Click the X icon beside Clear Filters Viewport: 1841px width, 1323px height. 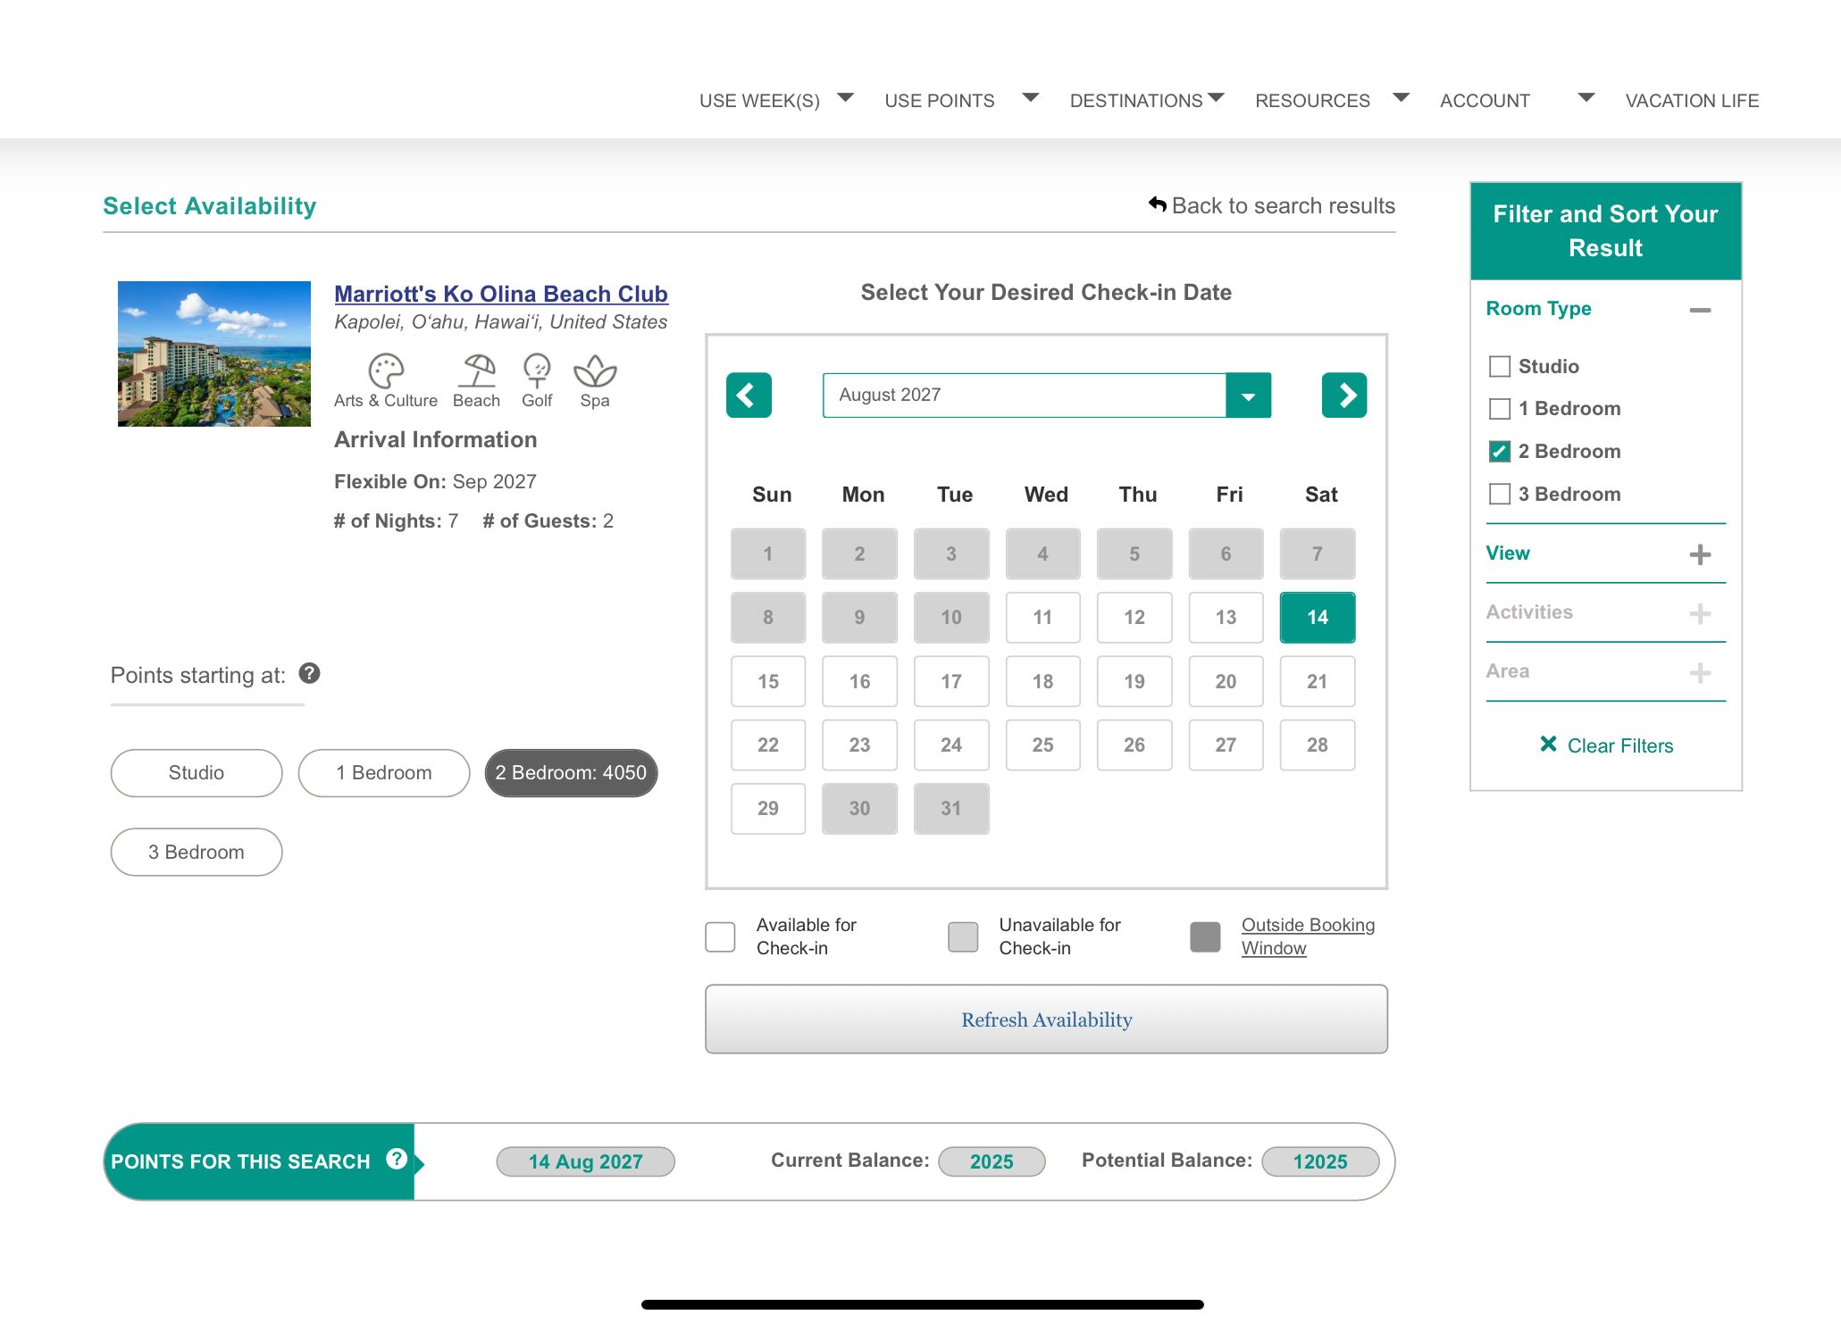click(1549, 744)
